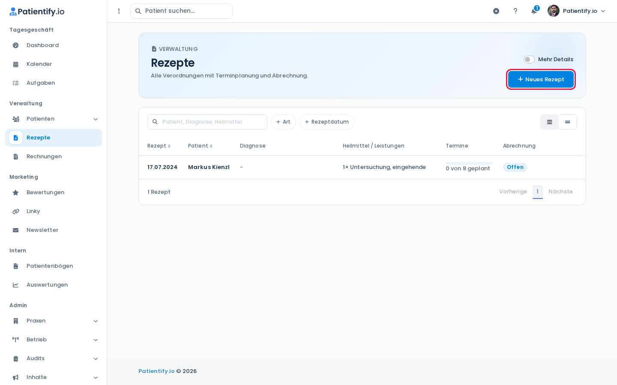Enable the Mehr Details switch

529,59
